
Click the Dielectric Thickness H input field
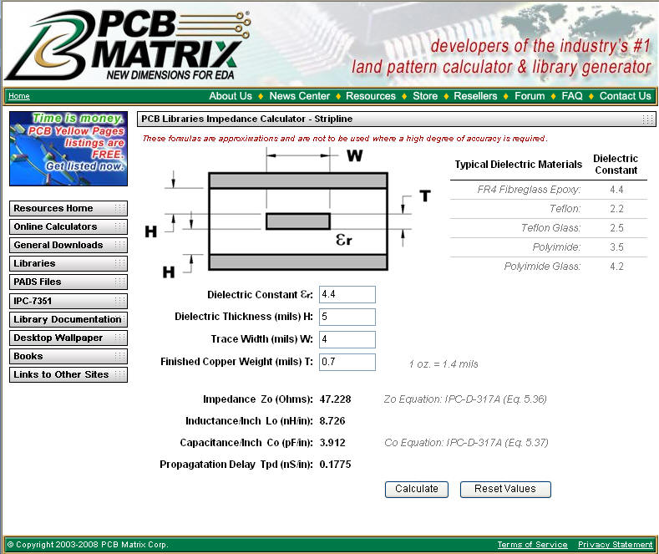point(347,317)
